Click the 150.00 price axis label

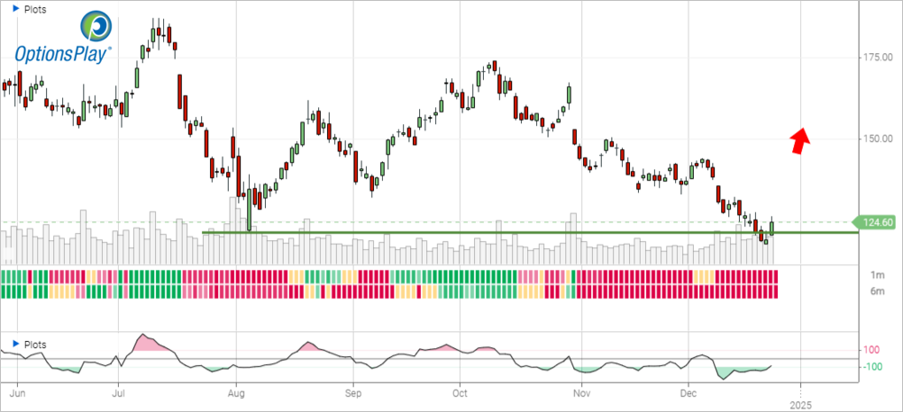(876, 139)
